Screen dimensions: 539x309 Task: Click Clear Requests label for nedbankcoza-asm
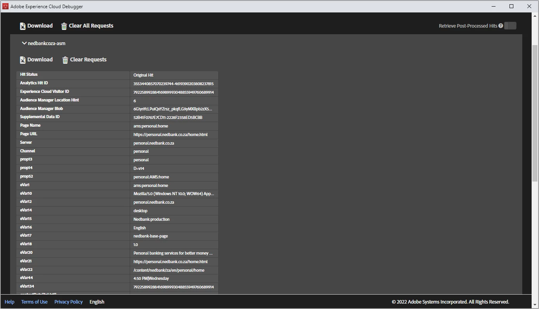pyautogui.click(x=88, y=59)
